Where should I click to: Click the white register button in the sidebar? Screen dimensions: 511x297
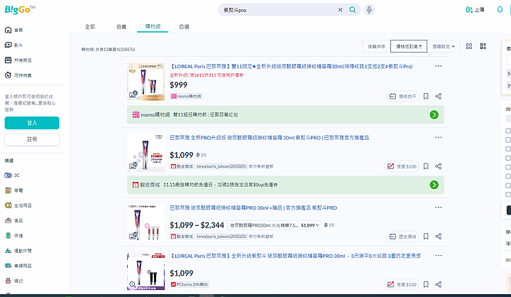32,139
